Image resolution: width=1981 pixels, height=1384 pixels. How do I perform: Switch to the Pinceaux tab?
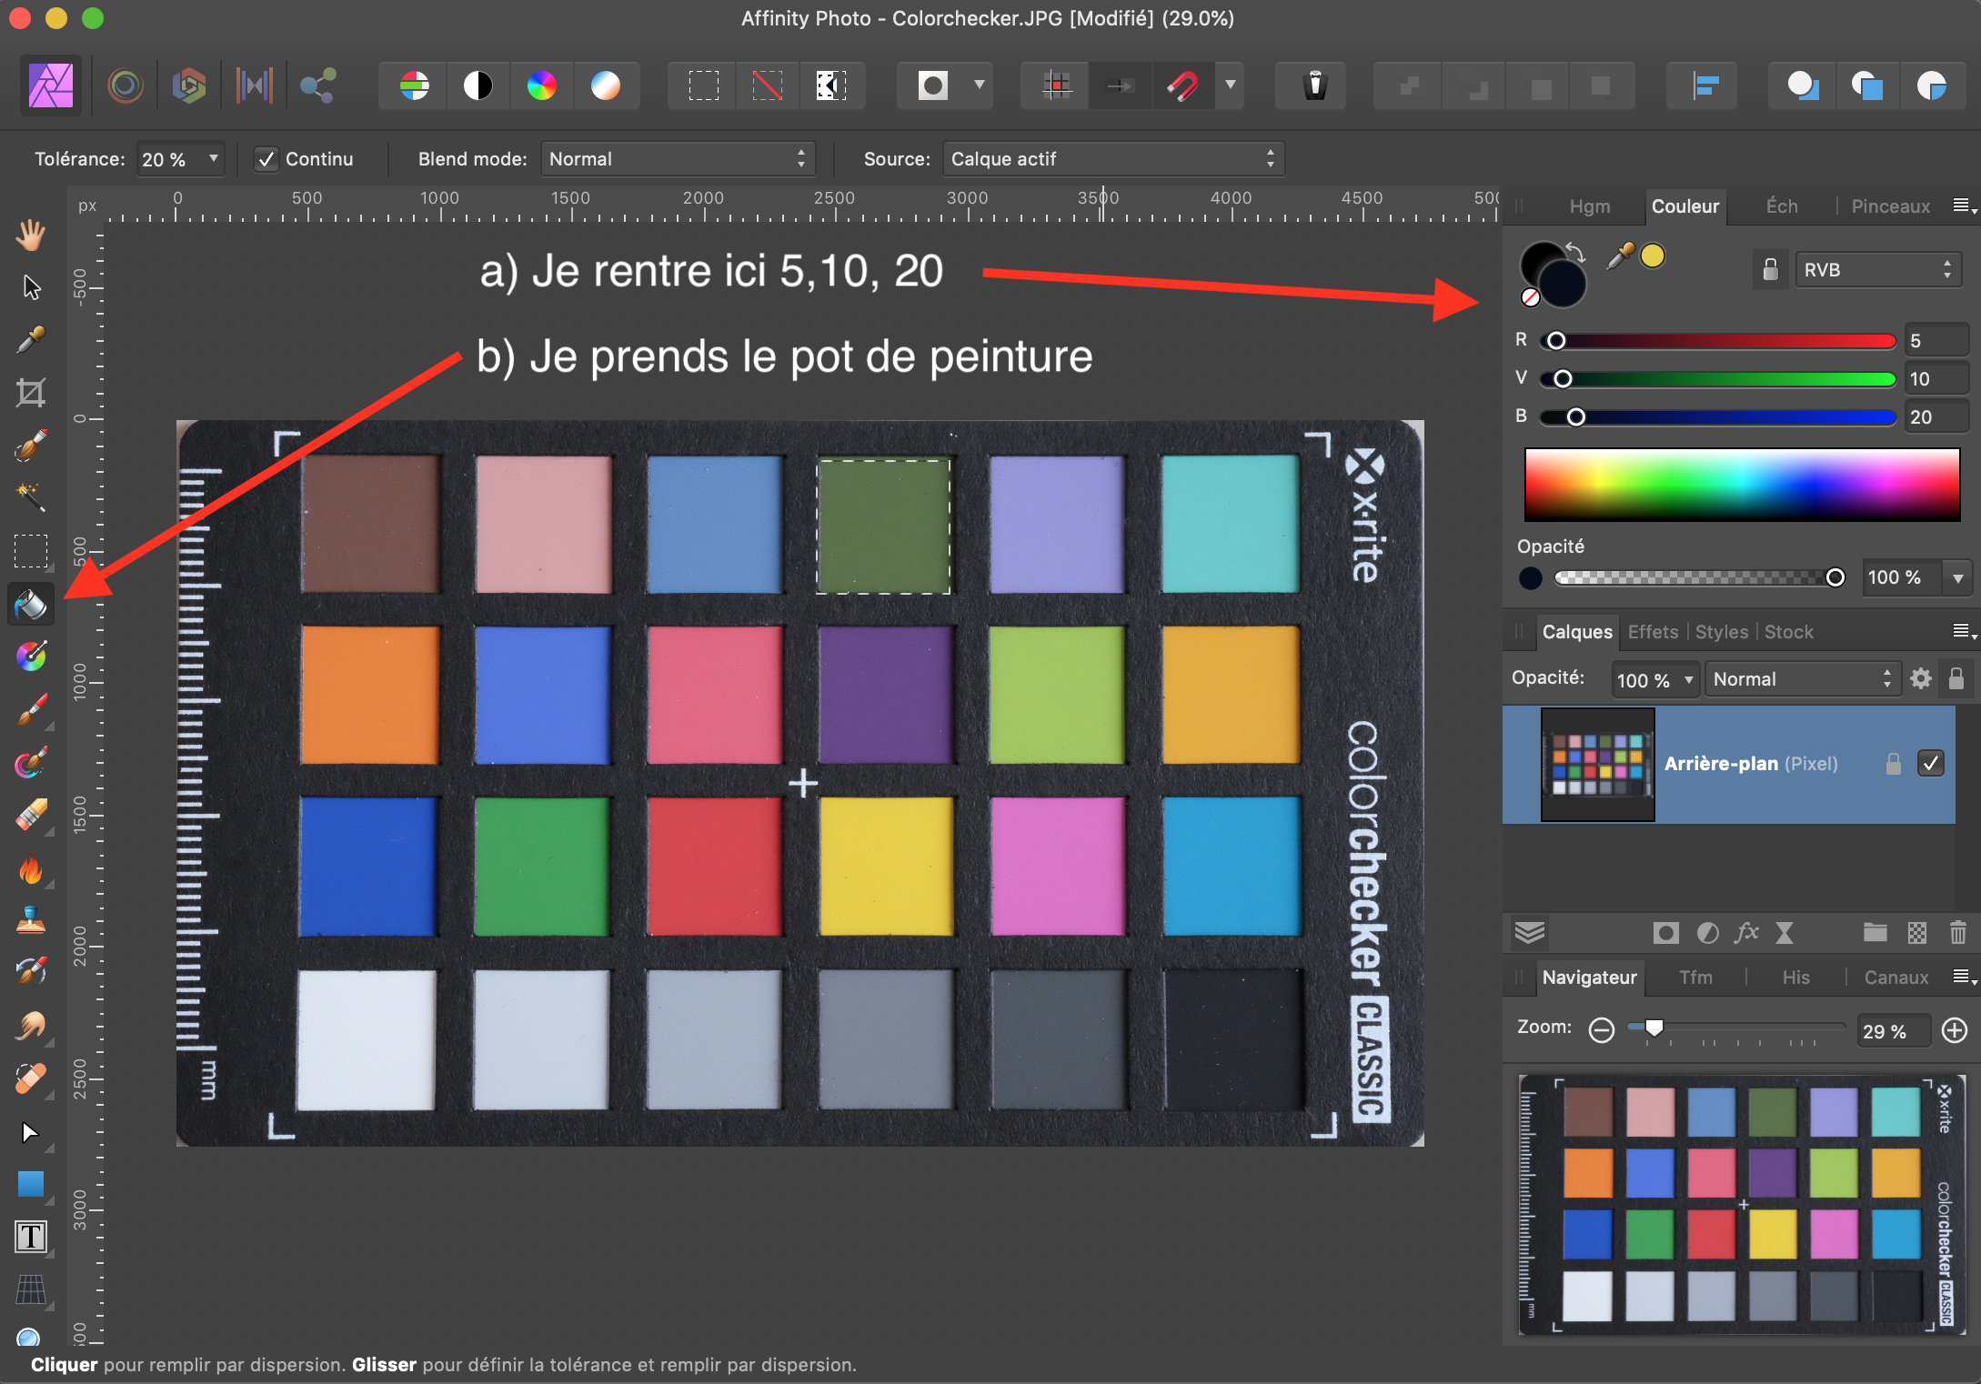coord(1890,206)
